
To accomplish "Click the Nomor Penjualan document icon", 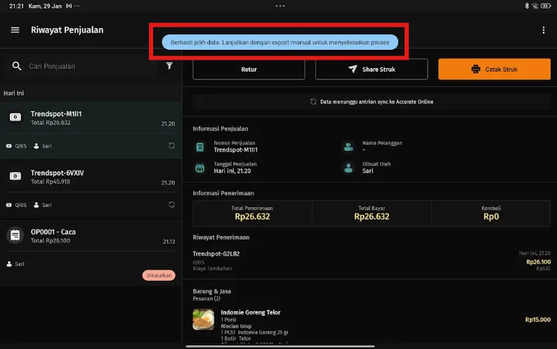I will point(200,147).
